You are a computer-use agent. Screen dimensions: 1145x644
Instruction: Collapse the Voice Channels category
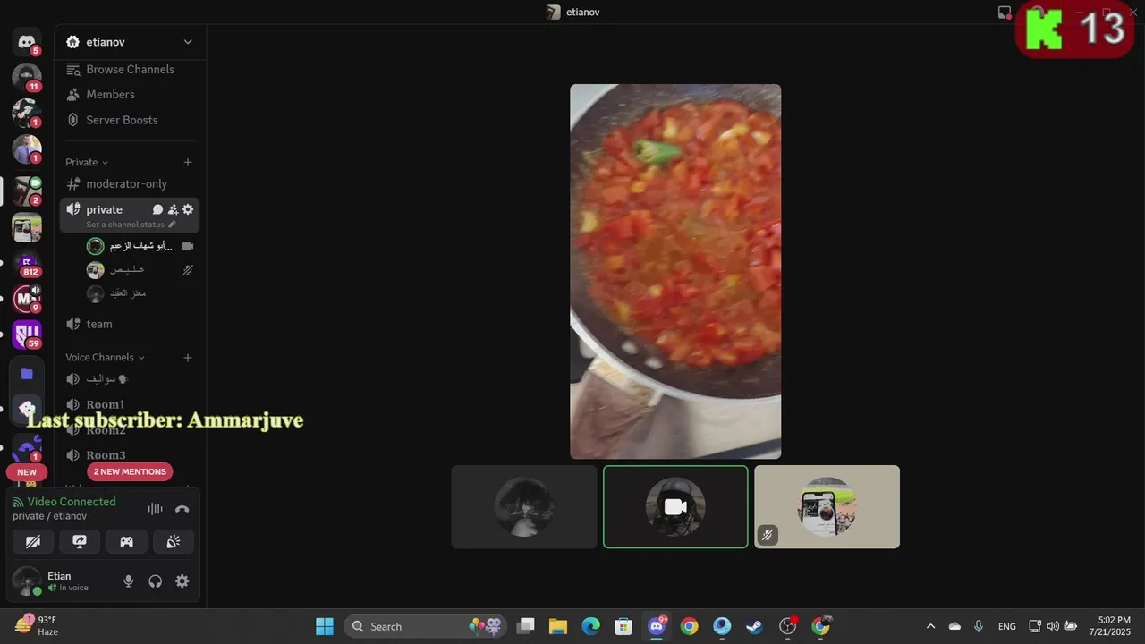pyautogui.click(x=105, y=358)
